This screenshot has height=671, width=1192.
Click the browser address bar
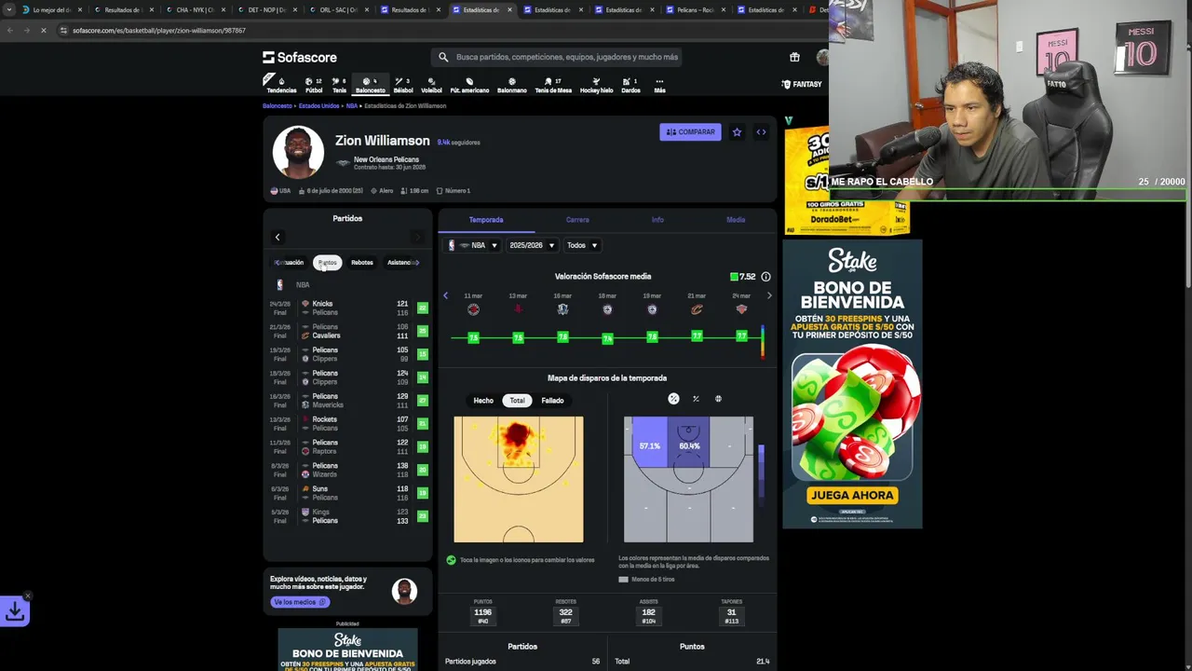438,31
